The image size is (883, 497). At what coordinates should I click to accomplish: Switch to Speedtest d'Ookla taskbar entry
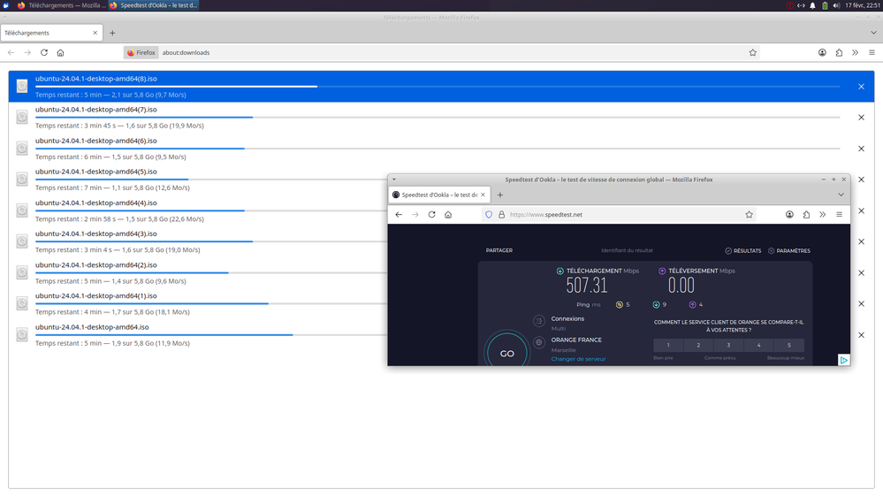pos(154,5)
